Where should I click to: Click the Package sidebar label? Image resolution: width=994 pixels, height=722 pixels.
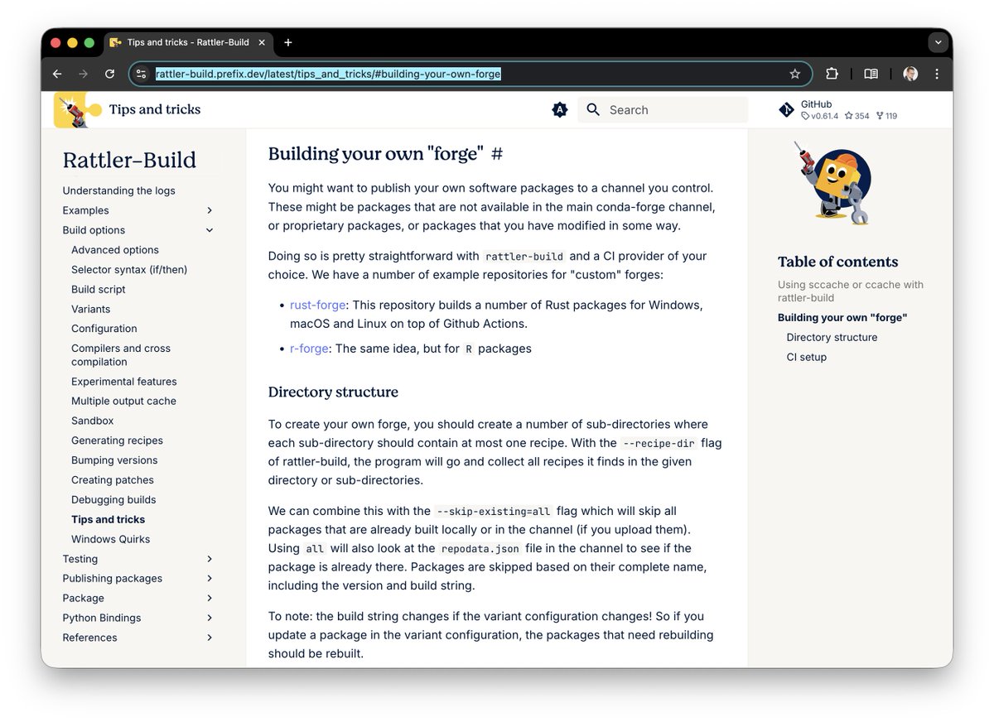pos(84,598)
